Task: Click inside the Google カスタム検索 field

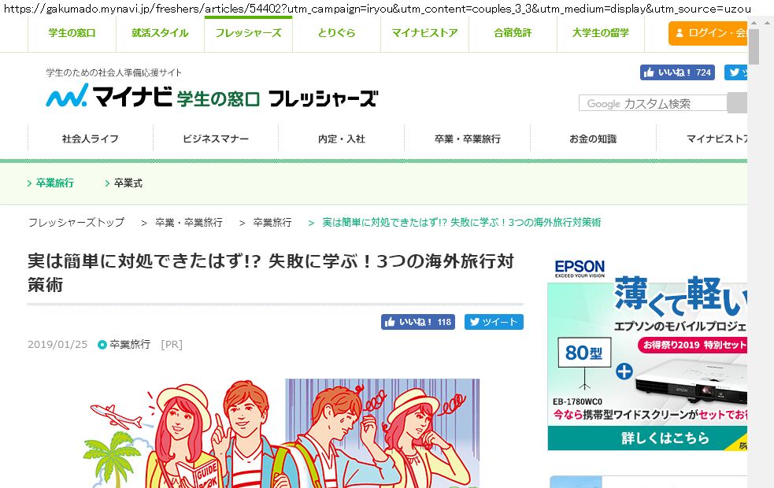Action: pos(653,103)
